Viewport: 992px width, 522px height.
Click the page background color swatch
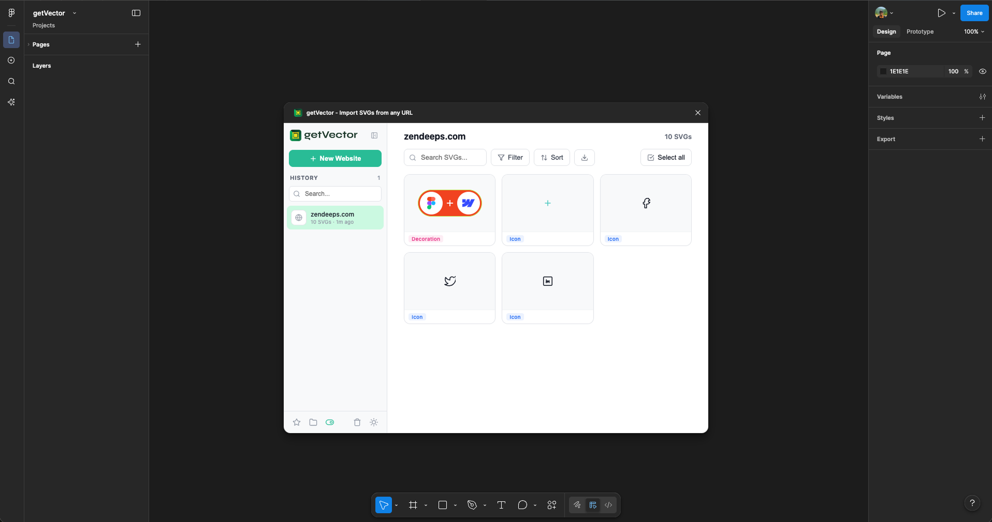[883, 71]
